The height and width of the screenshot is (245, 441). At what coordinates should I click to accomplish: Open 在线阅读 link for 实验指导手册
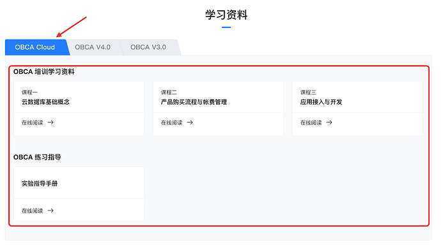point(33,211)
